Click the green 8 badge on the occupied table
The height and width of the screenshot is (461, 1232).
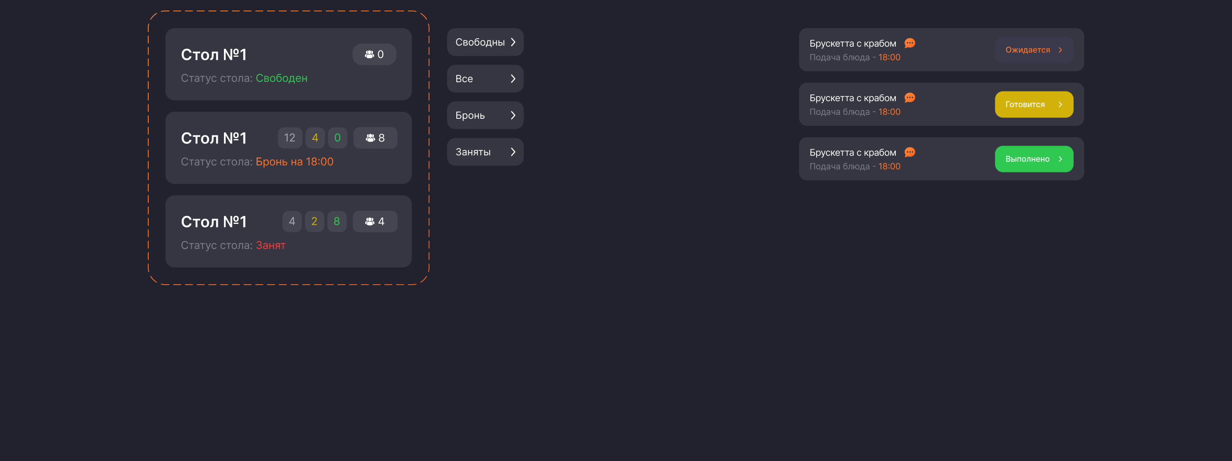(x=337, y=221)
